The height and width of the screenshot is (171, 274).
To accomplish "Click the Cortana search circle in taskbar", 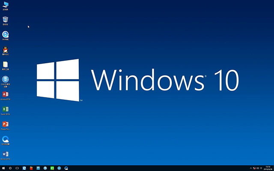I will pyautogui.click(x=10, y=168).
